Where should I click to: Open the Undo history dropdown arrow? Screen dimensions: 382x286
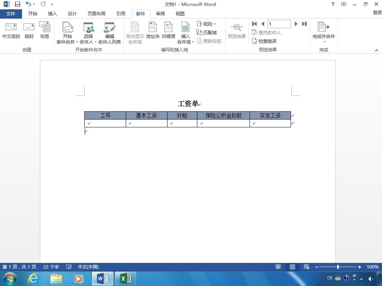pyautogui.click(x=34, y=4)
